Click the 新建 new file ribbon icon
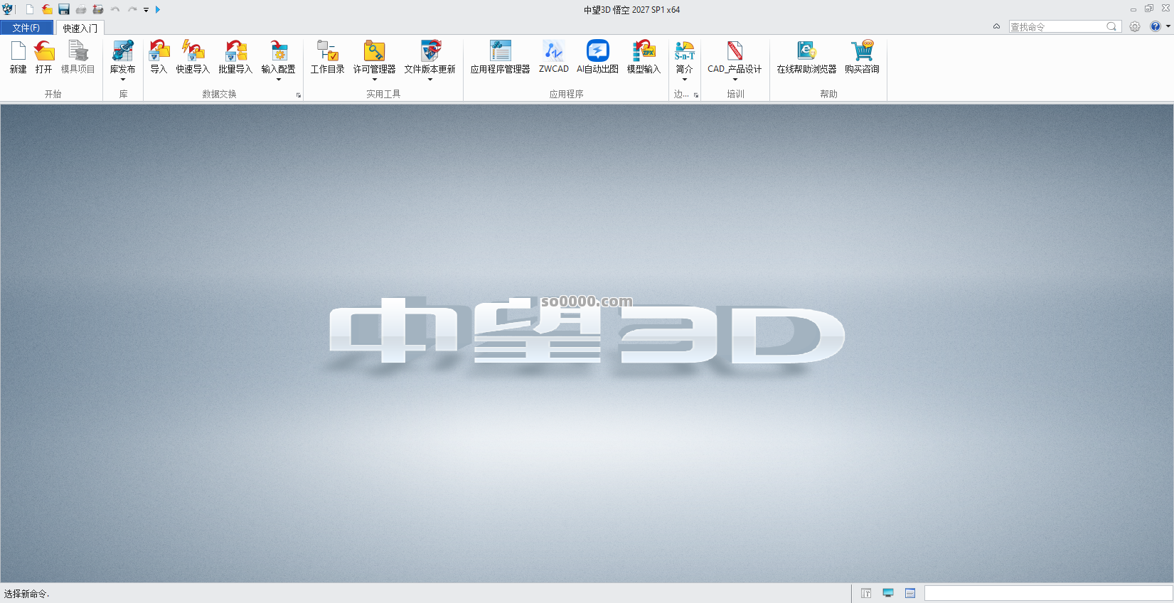The width and height of the screenshot is (1174, 603). (x=18, y=51)
